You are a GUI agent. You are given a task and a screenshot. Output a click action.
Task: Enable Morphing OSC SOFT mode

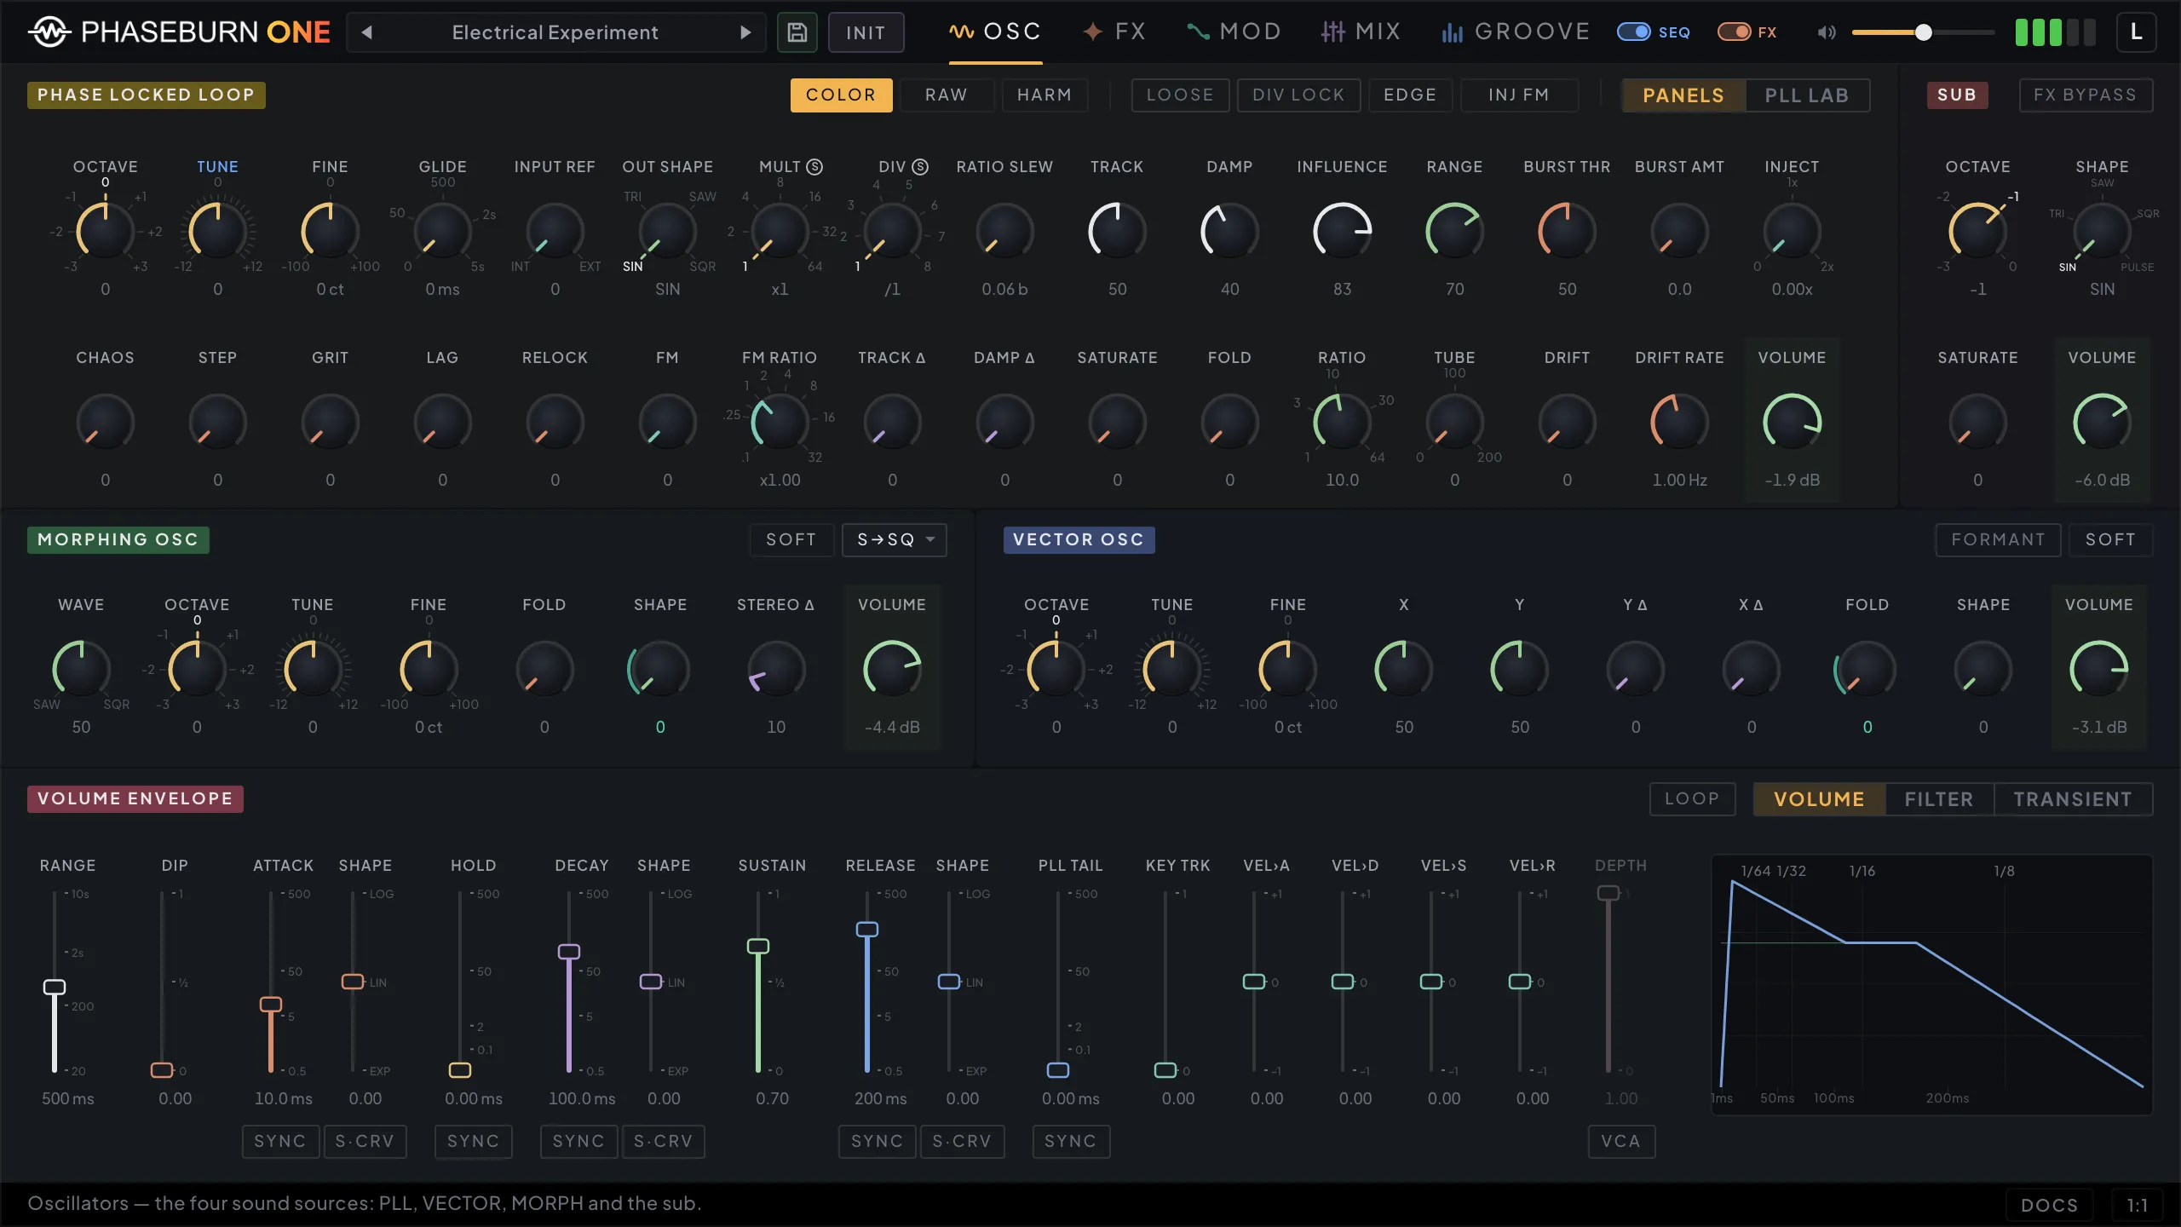tap(791, 539)
